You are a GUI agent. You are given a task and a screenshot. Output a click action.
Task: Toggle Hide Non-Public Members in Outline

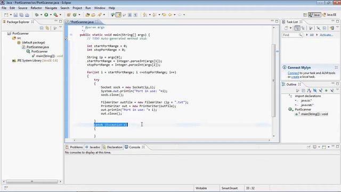[x=326, y=91]
